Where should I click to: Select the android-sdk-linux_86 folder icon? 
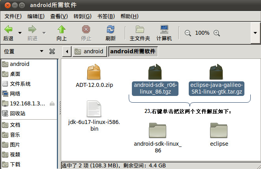point(158,130)
